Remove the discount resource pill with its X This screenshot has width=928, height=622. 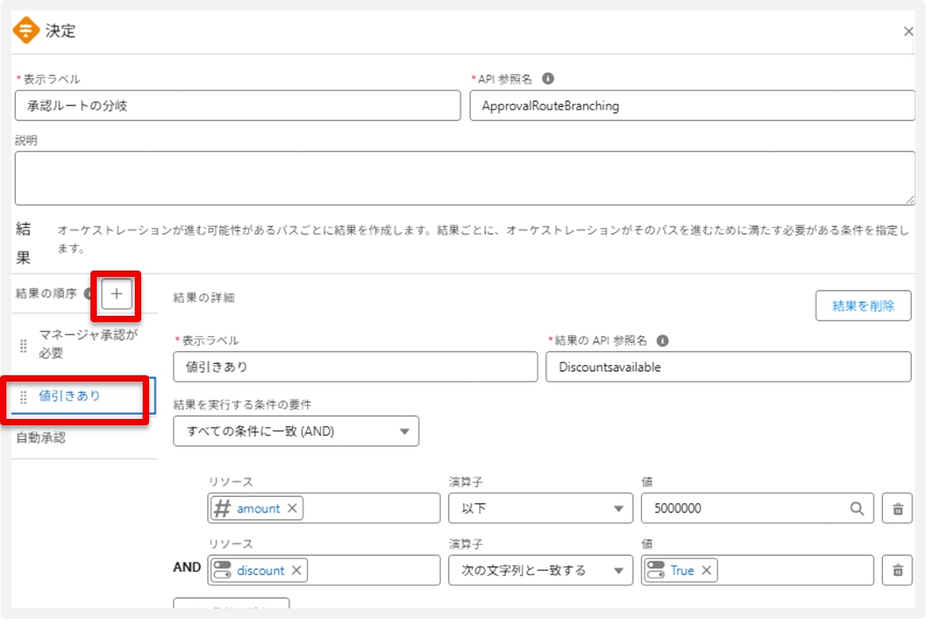click(296, 570)
